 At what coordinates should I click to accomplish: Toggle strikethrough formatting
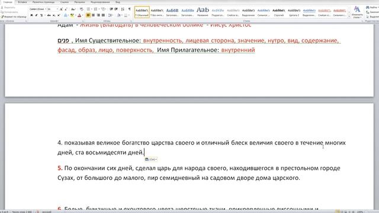tap(49, 15)
